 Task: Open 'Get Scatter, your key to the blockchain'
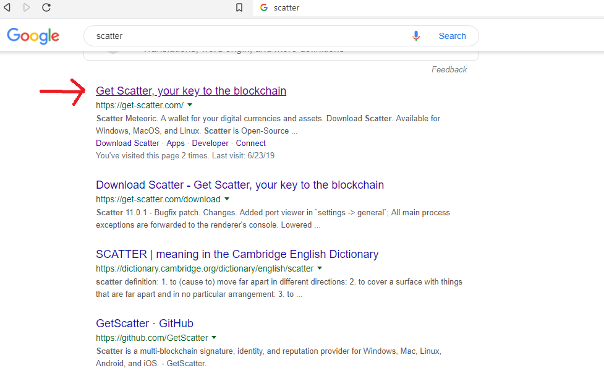[x=191, y=91]
